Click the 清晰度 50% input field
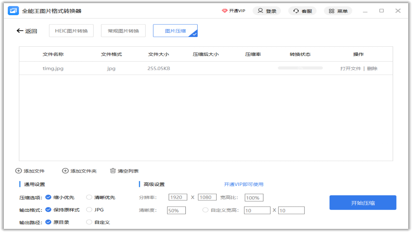 coord(176,210)
